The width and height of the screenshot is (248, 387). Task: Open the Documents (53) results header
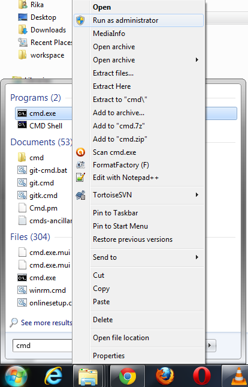[41, 142]
